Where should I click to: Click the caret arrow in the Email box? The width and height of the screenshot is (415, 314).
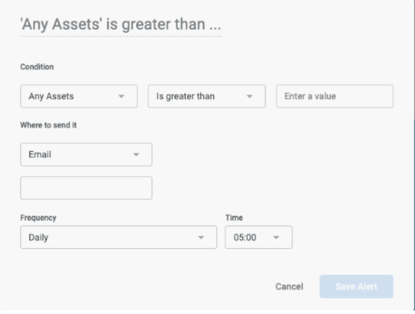[x=136, y=155]
